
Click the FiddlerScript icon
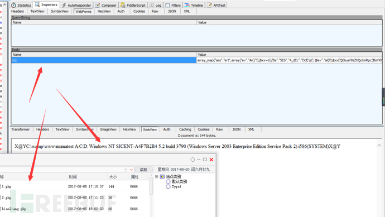pos(123,5)
